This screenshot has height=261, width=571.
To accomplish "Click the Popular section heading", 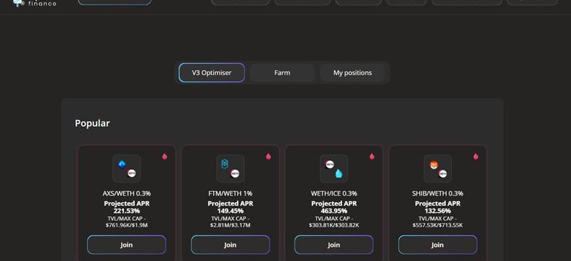I will (x=92, y=123).
